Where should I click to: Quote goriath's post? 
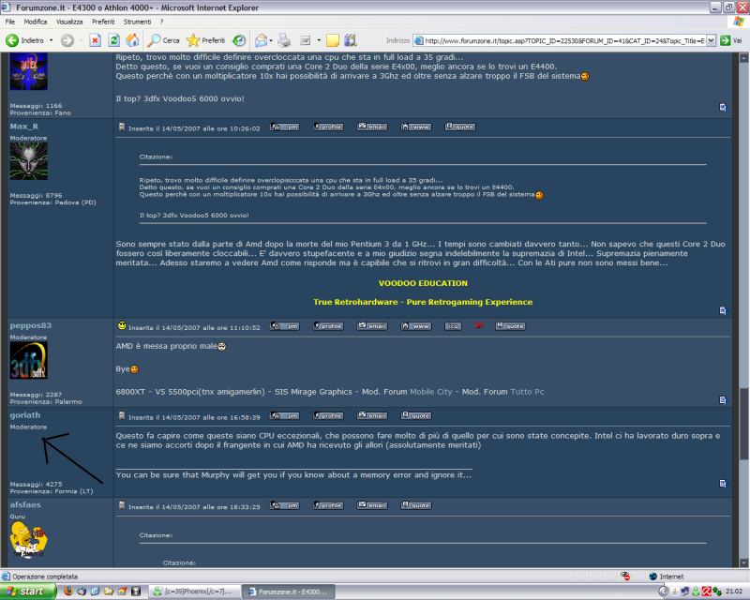pos(416,415)
